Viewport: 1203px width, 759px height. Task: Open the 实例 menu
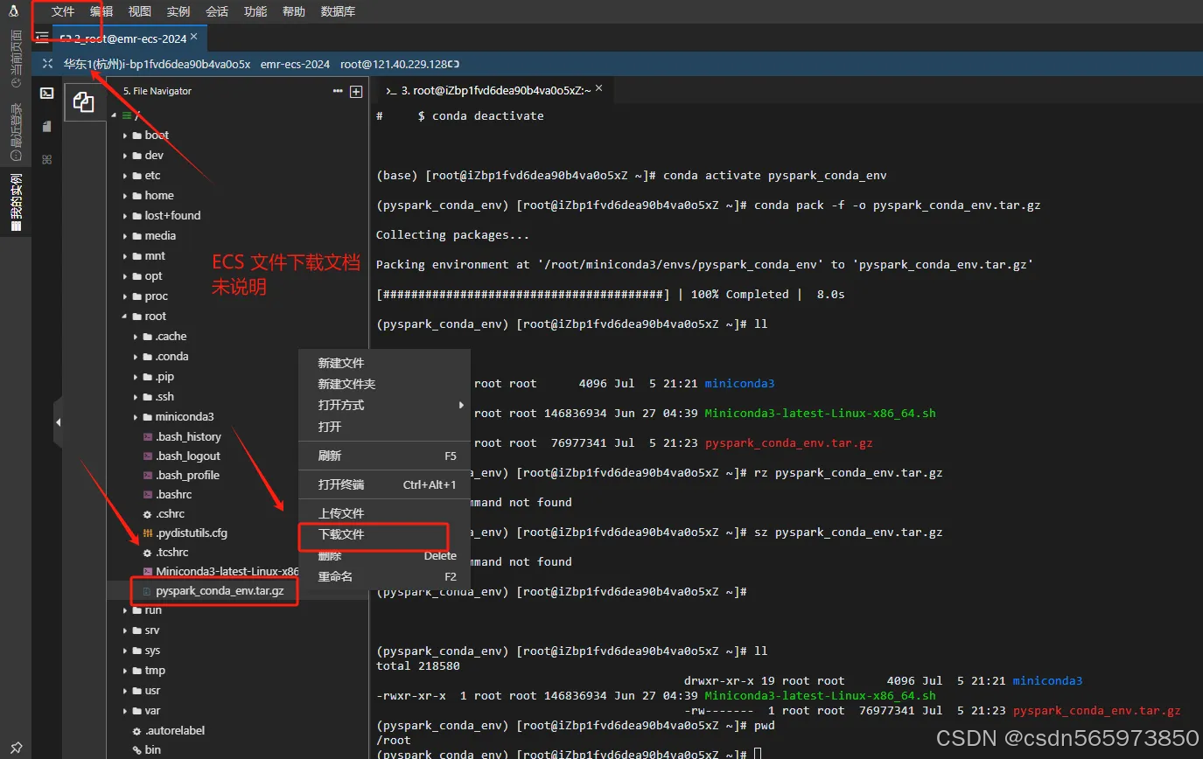tap(178, 11)
